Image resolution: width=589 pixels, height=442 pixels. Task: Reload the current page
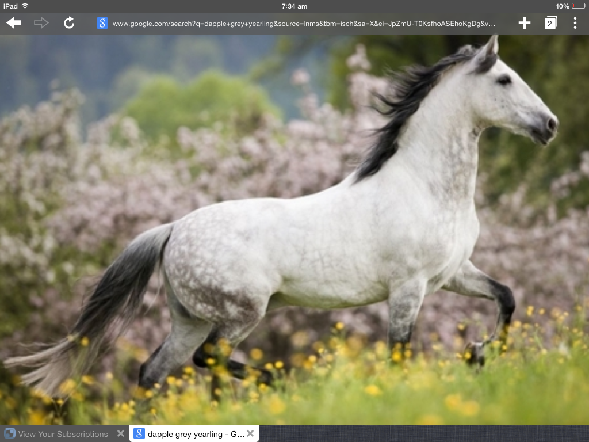pyautogui.click(x=69, y=23)
